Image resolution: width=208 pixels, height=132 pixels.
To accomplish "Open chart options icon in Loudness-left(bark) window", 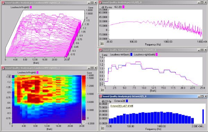I will (102, 90).
